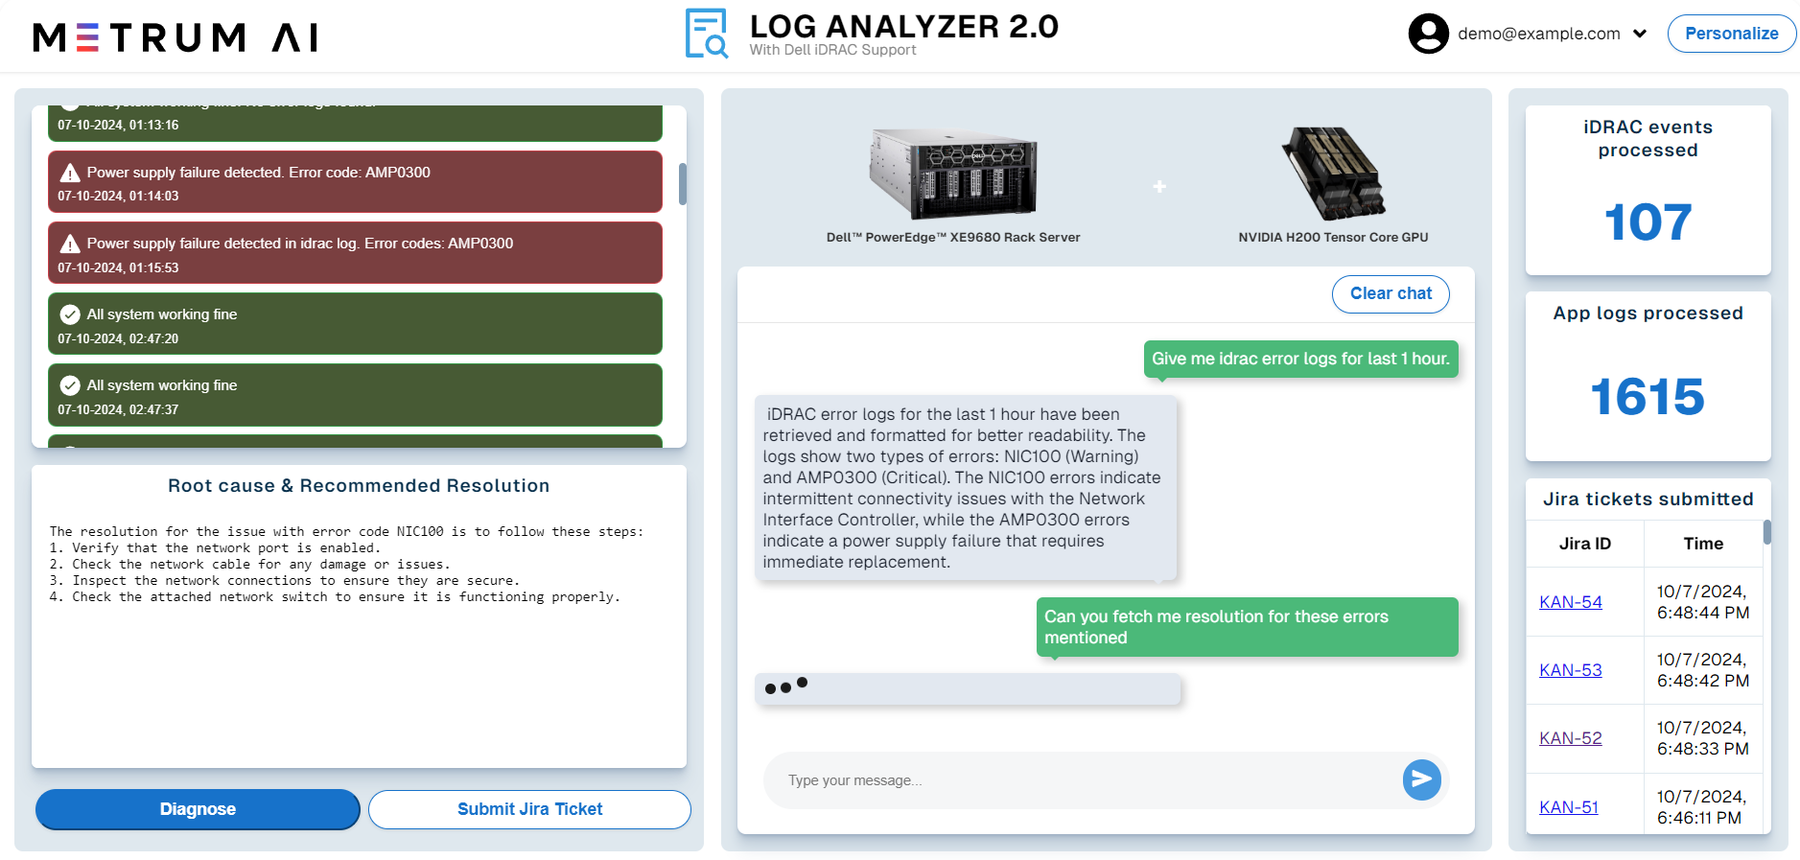Click the Log Analyzer document search icon

(x=707, y=34)
